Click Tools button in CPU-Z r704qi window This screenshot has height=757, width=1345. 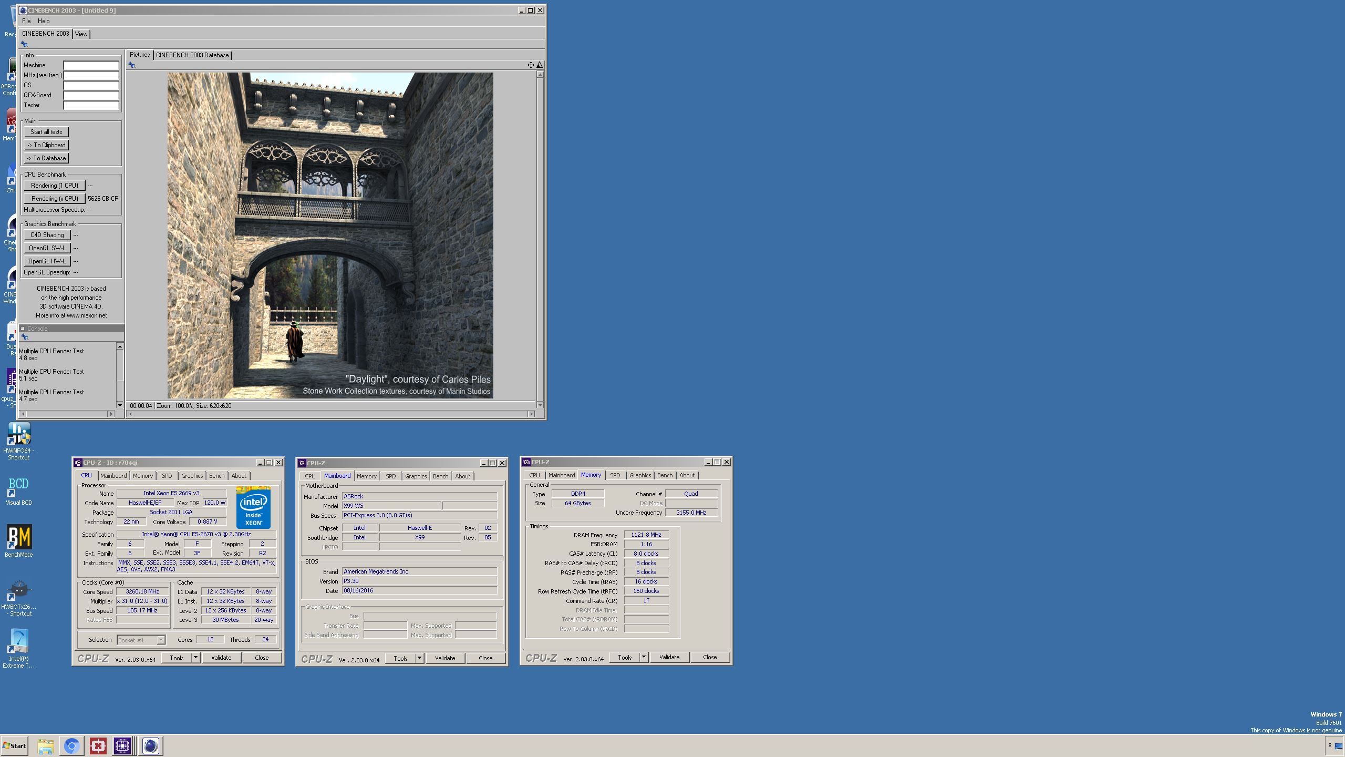(177, 658)
